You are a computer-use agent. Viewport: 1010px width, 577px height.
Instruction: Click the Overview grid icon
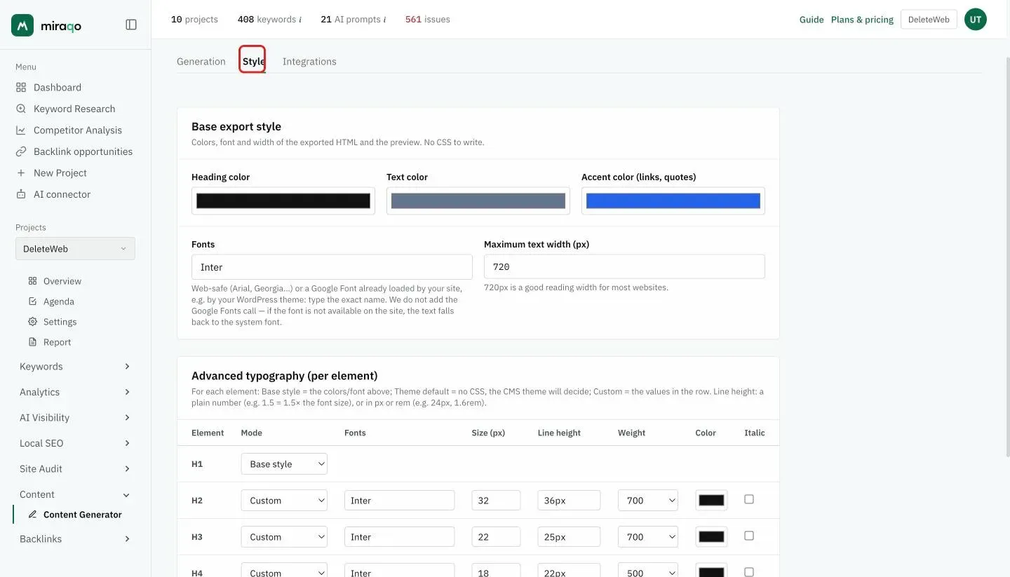32,281
